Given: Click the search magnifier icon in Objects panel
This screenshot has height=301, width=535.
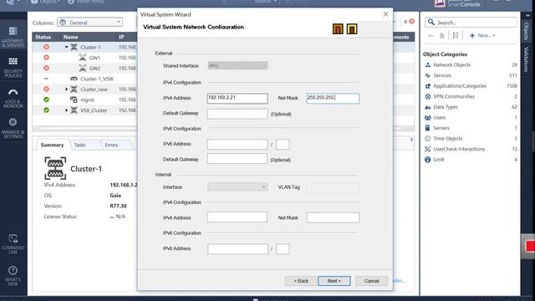Looking at the screenshot, I should [431, 23].
